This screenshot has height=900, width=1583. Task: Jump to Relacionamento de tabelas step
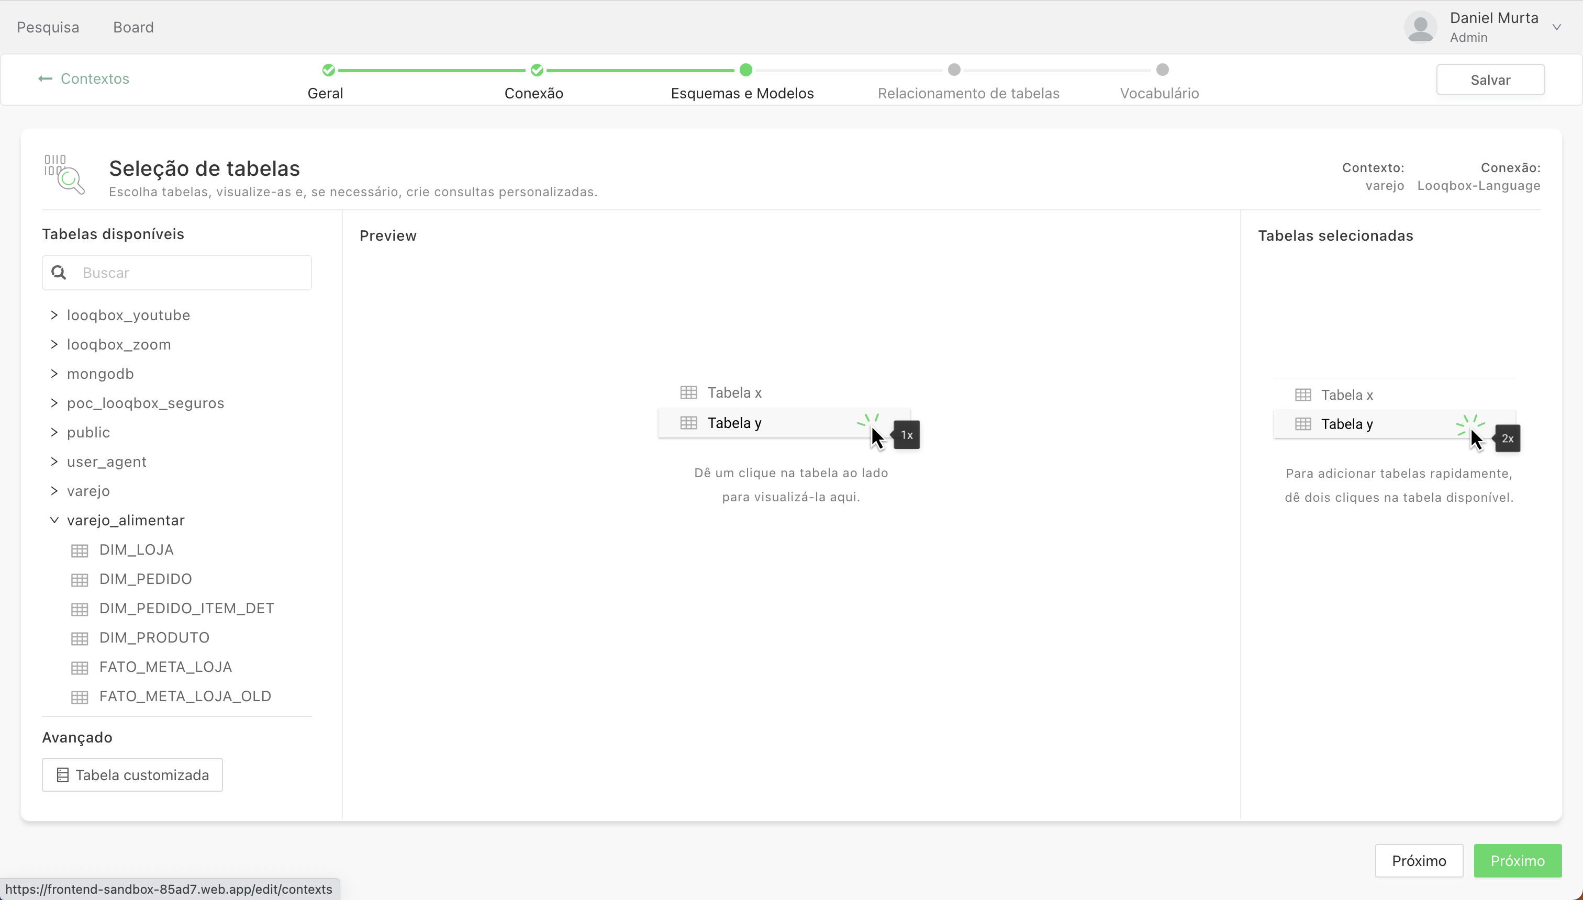coord(954,70)
